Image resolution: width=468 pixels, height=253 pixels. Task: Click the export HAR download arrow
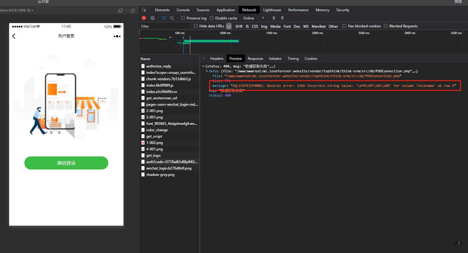tap(282, 18)
